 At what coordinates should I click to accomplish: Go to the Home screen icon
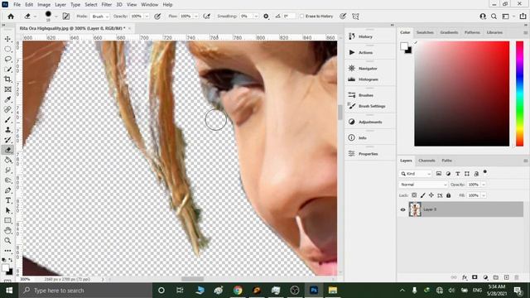(11, 17)
